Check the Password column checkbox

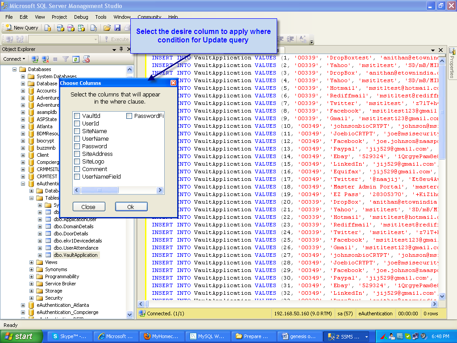[77, 146]
